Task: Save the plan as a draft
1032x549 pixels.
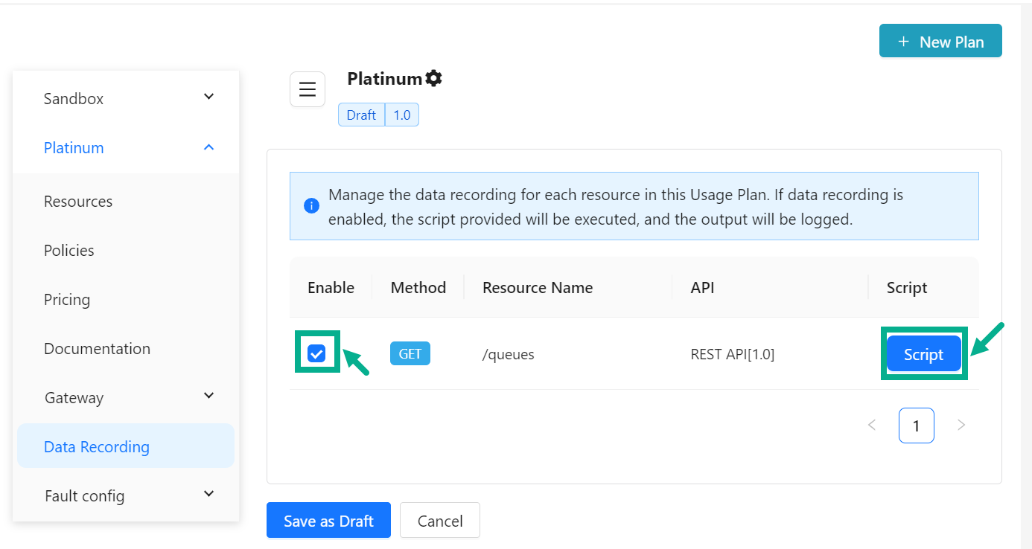Action: (x=328, y=520)
